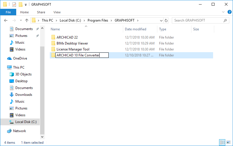Click This PC in the address bar
233x146 pixels.
coord(48,20)
